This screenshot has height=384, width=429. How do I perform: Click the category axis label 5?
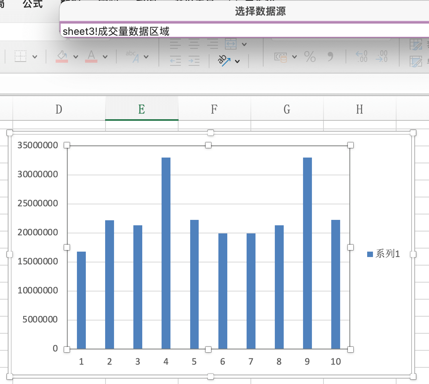194,362
